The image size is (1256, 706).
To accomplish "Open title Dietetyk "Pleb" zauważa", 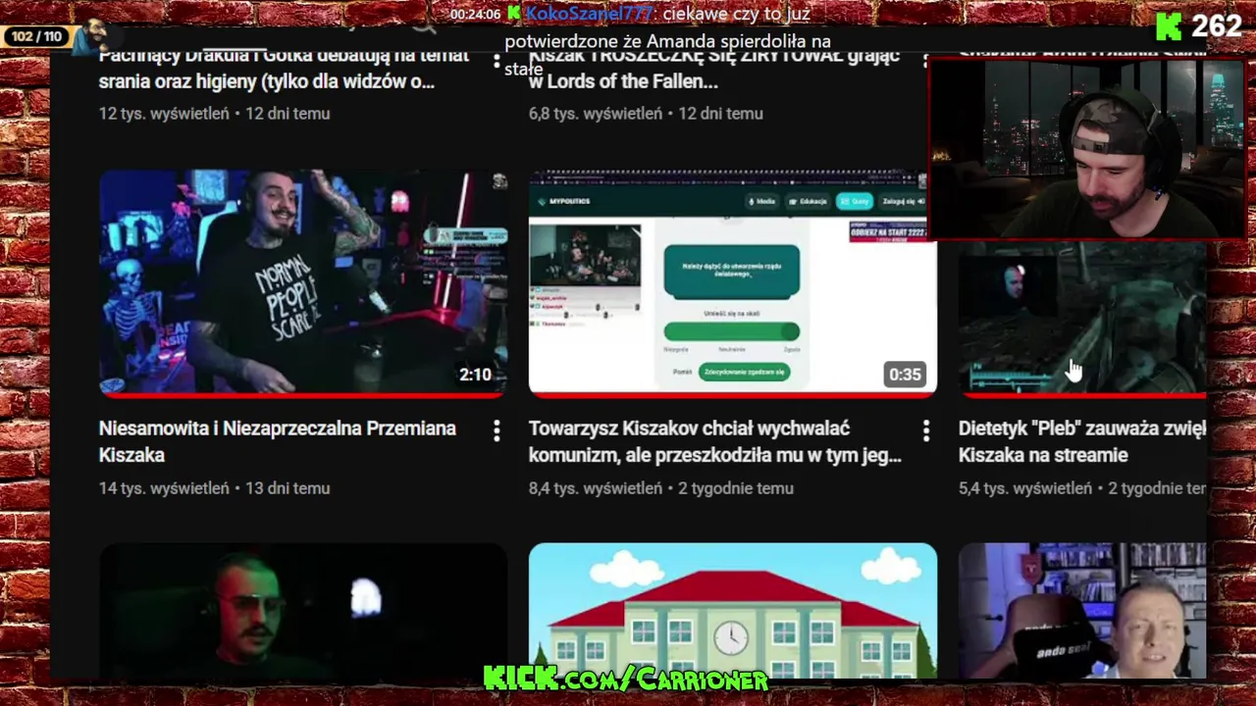I will [x=1081, y=441].
